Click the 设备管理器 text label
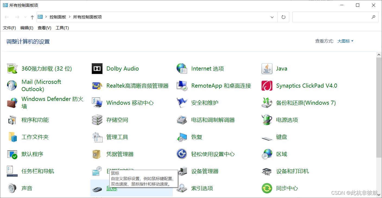 [205, 171]
